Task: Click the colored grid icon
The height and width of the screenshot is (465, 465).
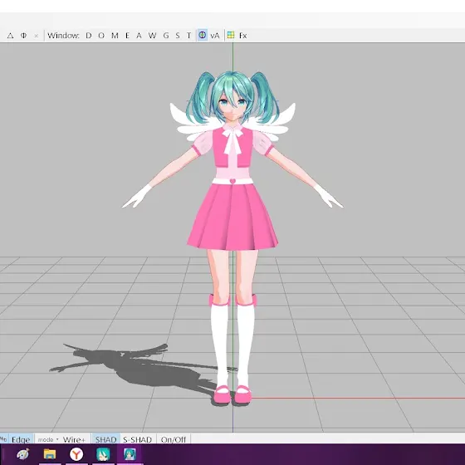Action: click(231, 35)
